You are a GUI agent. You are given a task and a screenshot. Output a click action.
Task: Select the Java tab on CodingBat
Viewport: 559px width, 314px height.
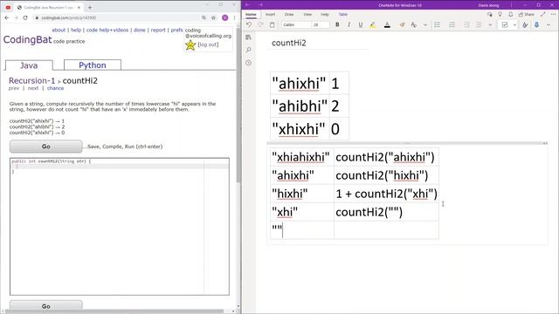pos(29,65)
